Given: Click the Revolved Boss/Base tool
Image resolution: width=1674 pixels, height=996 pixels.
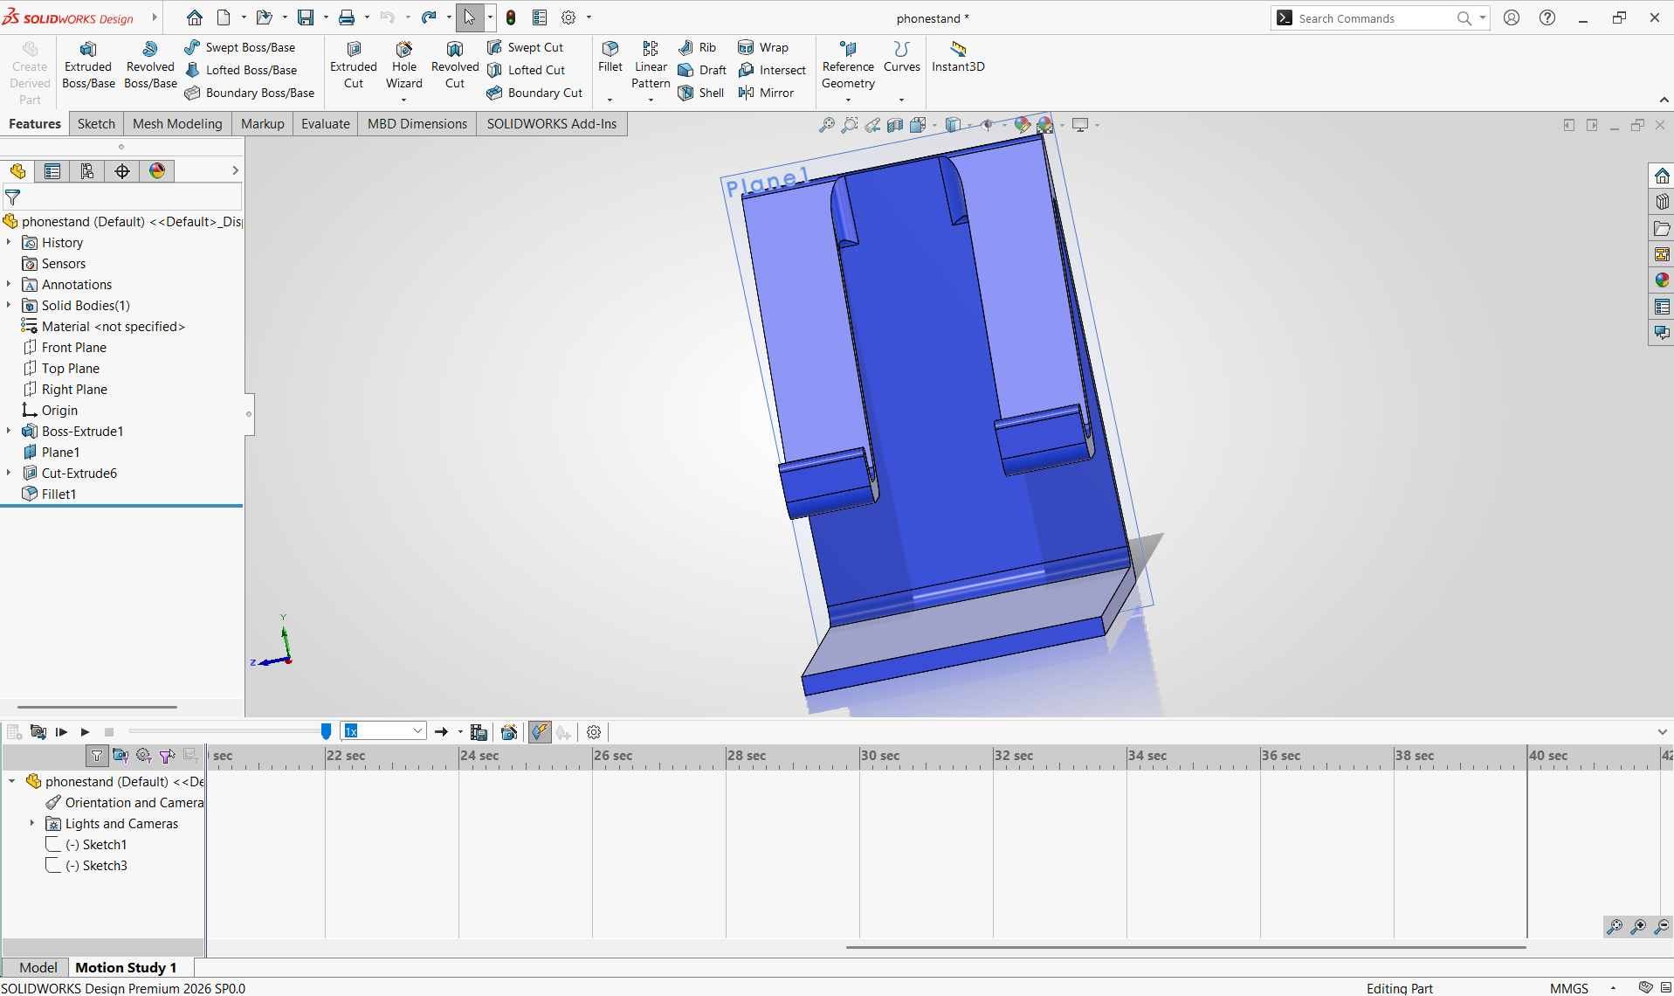Looking at the screenshot, I should 150,66.
